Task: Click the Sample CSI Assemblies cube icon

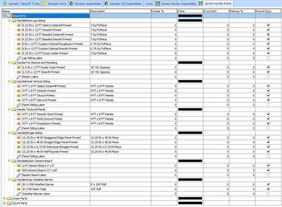Action: tap(106, 3)
